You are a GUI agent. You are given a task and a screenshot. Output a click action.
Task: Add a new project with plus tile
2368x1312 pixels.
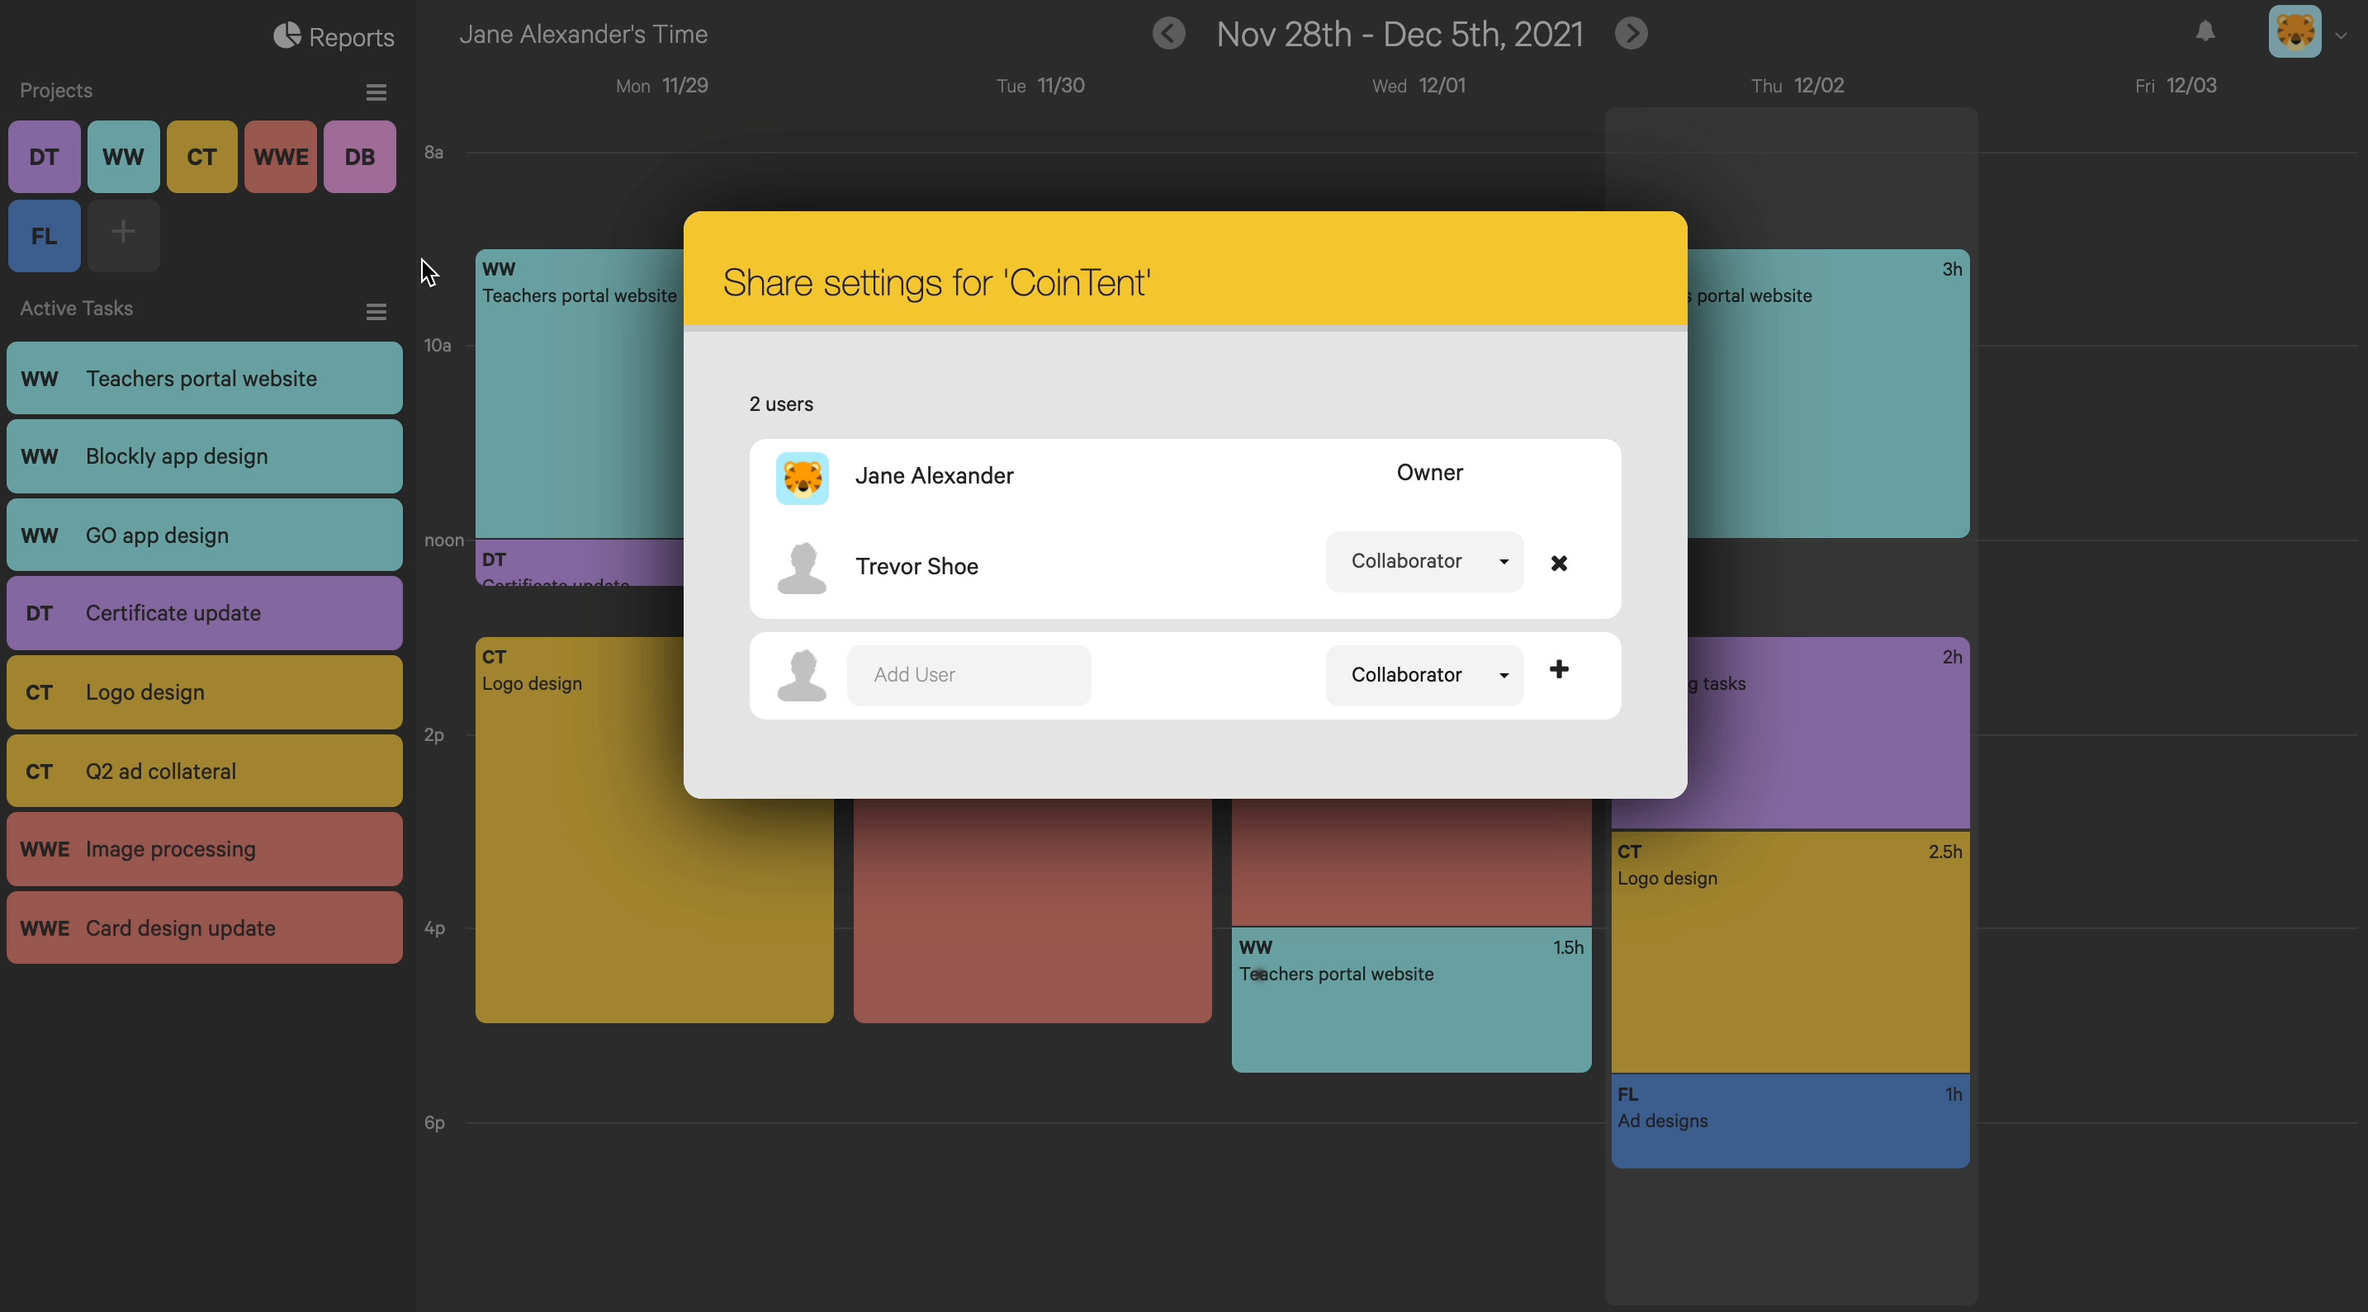123,235
